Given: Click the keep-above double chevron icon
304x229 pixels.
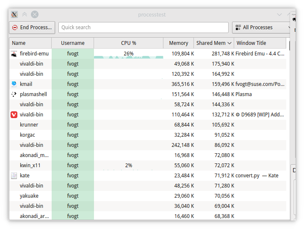Looking at the screenshot, I should coord(25,14).
